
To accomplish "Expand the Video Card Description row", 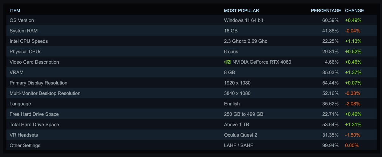I will [x=34, y=62].
